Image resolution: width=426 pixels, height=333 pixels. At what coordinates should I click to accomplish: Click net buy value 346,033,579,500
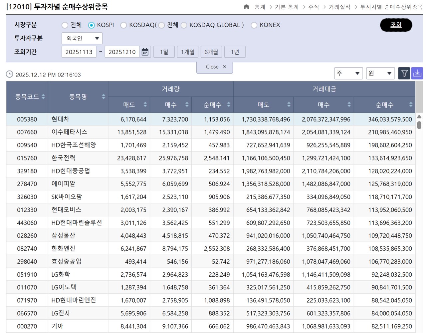[390, 120]
